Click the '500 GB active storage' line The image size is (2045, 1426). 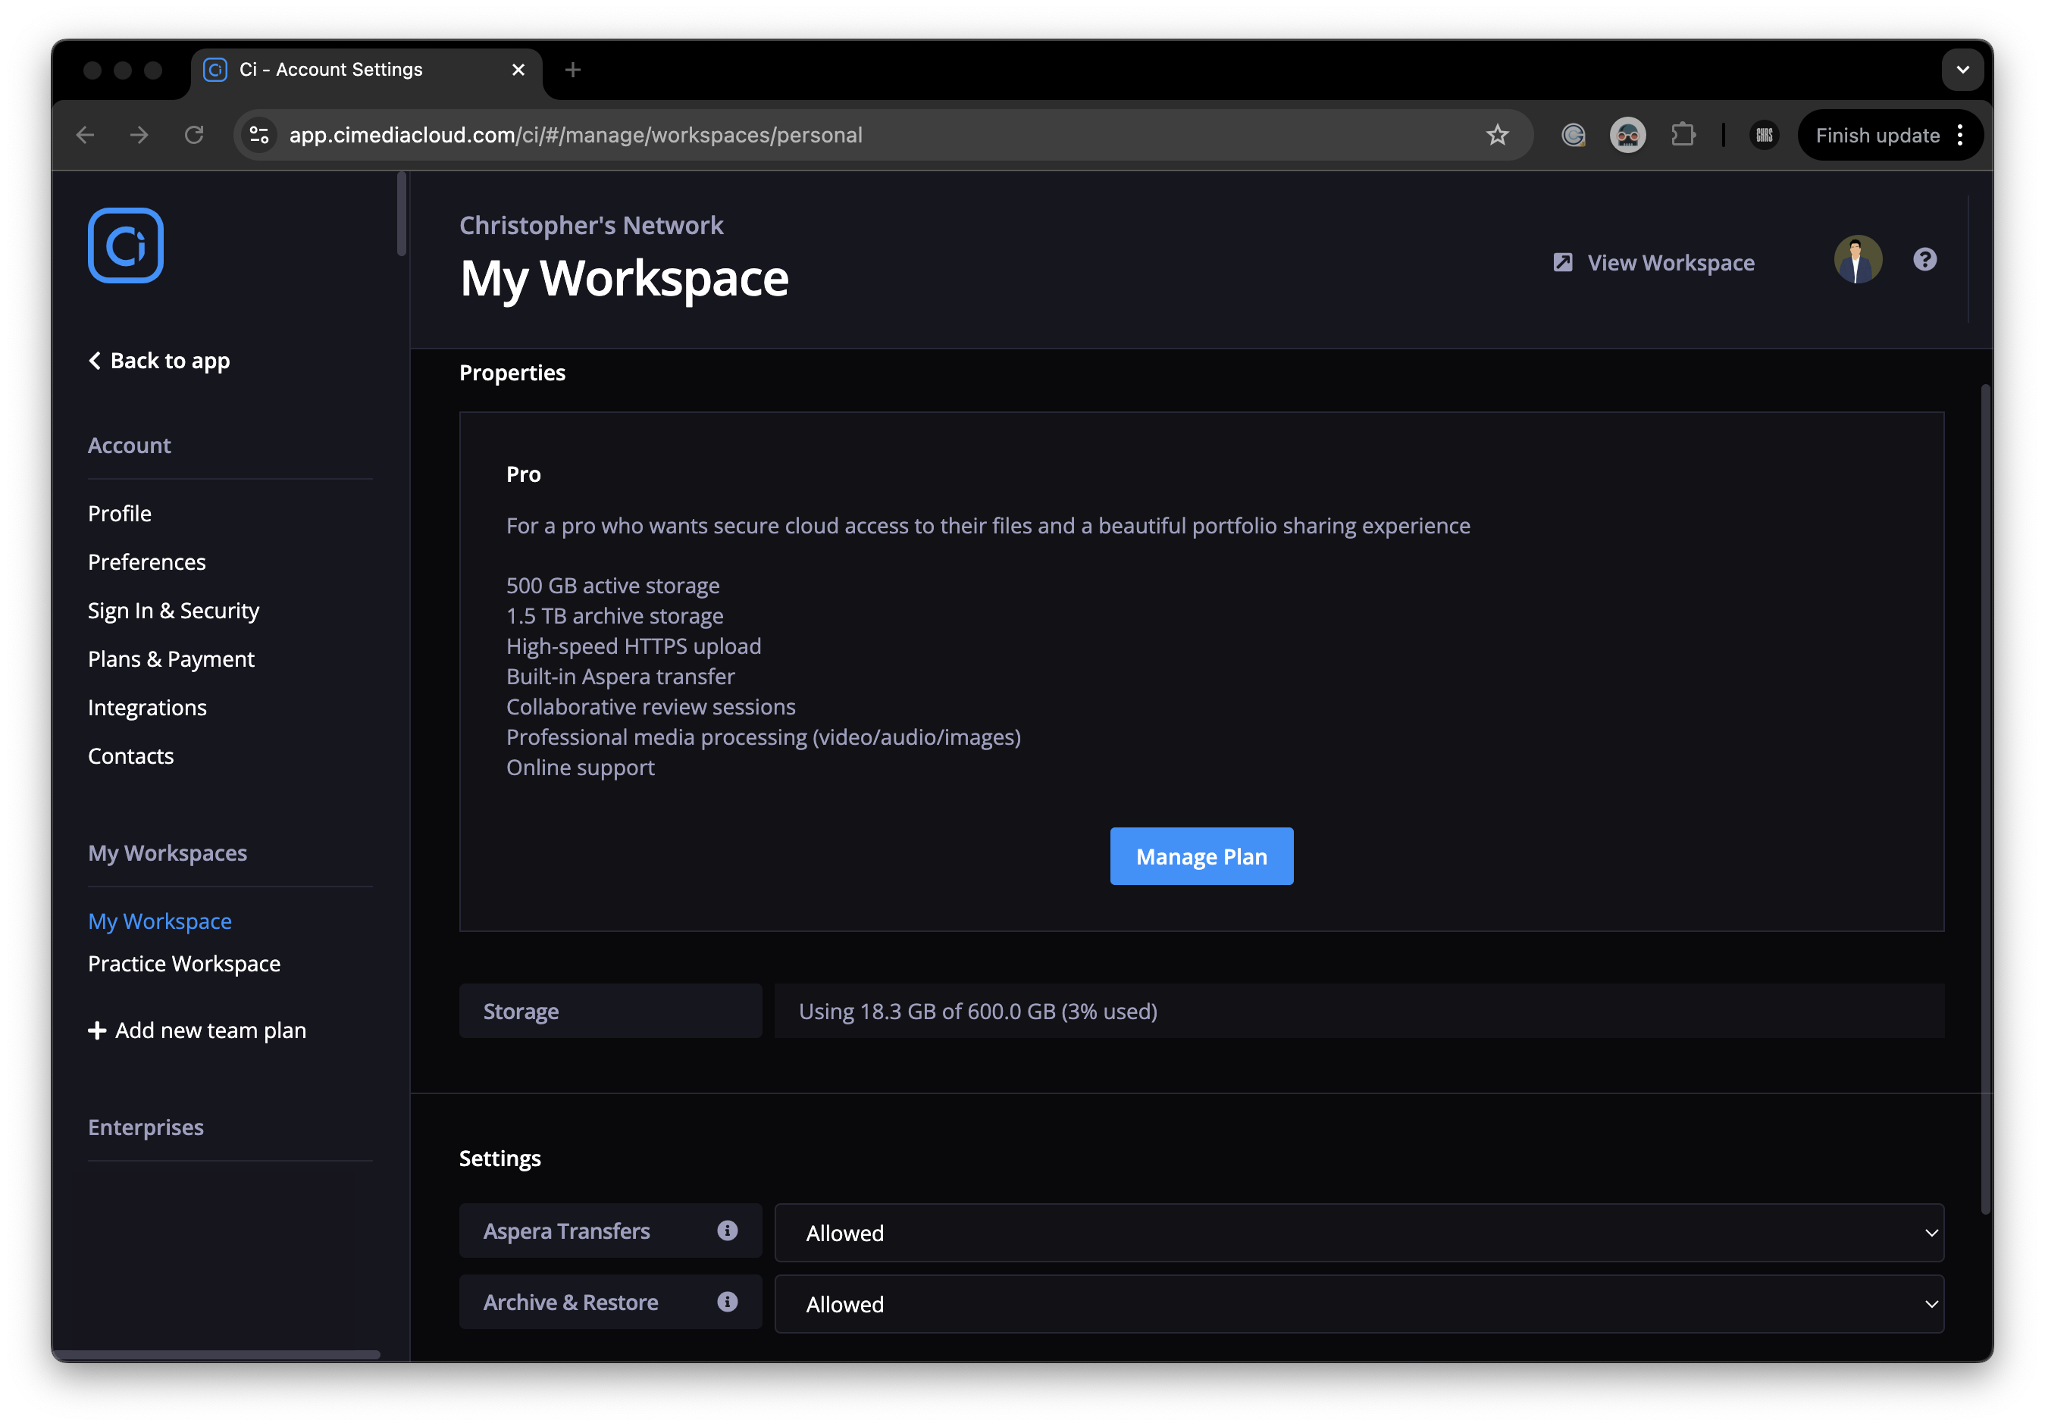click(x=612, y=585)
